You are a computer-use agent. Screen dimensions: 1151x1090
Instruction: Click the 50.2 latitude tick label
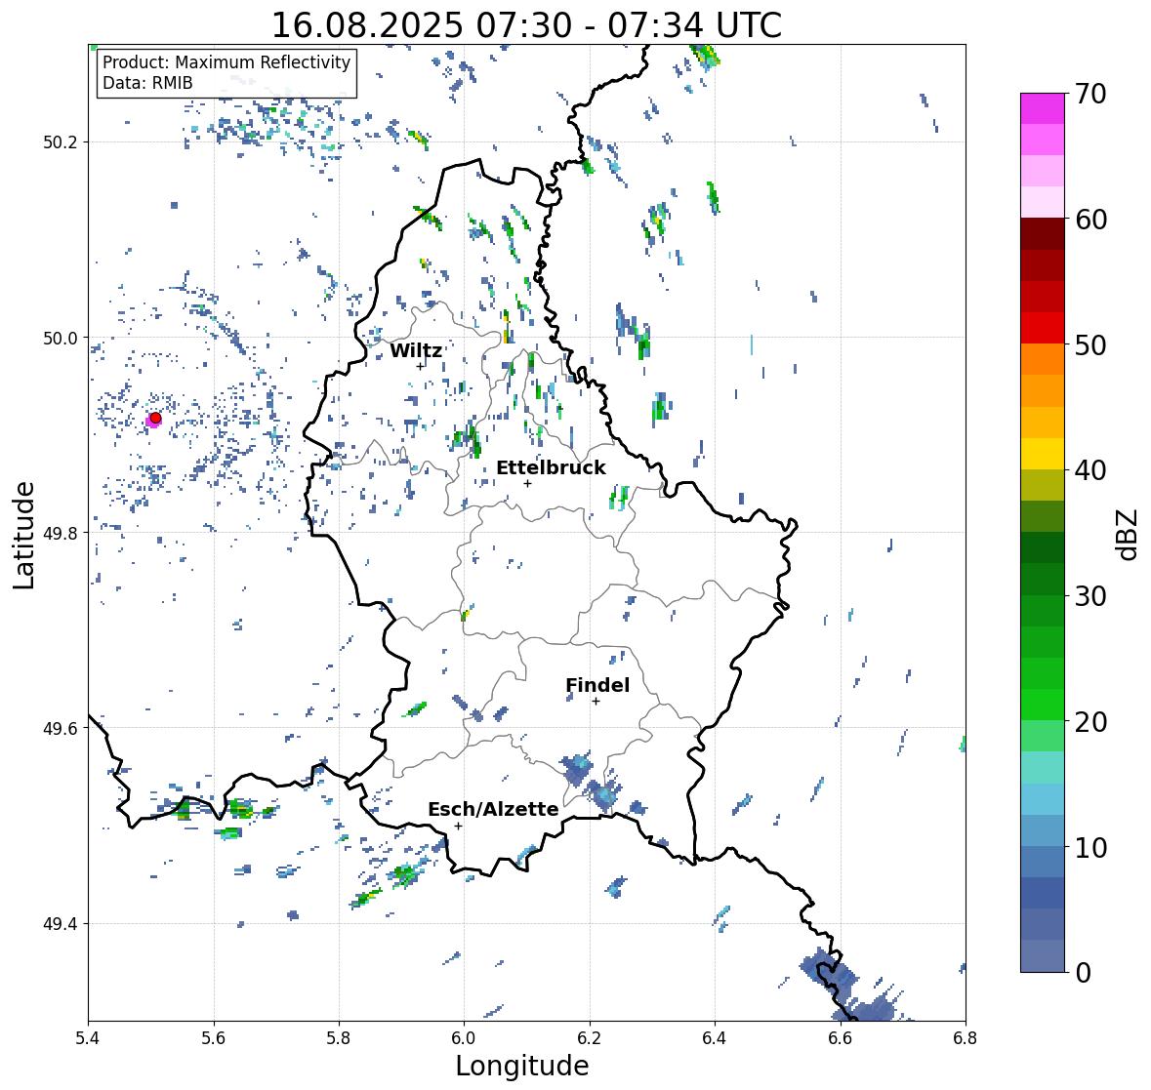point(61,142)
